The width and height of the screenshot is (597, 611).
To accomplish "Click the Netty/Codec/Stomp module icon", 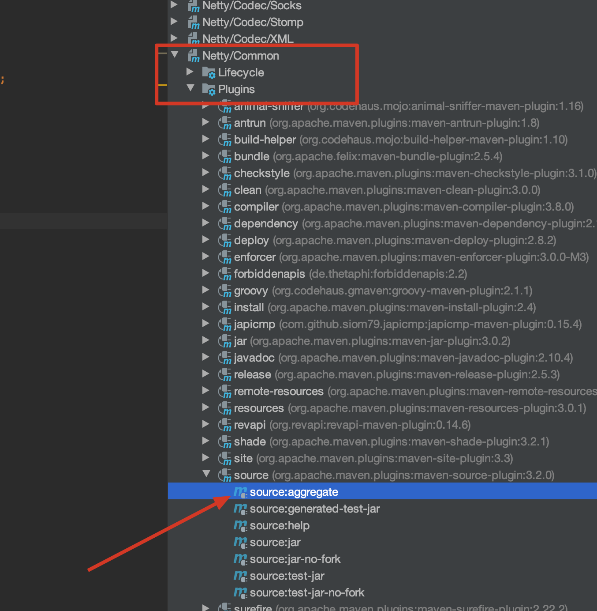I will (194, 22).
